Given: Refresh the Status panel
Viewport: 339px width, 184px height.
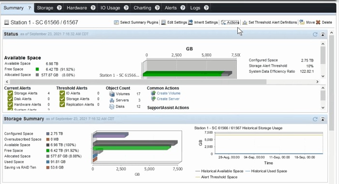Looking at the screenshot, I should click(315, 34).
